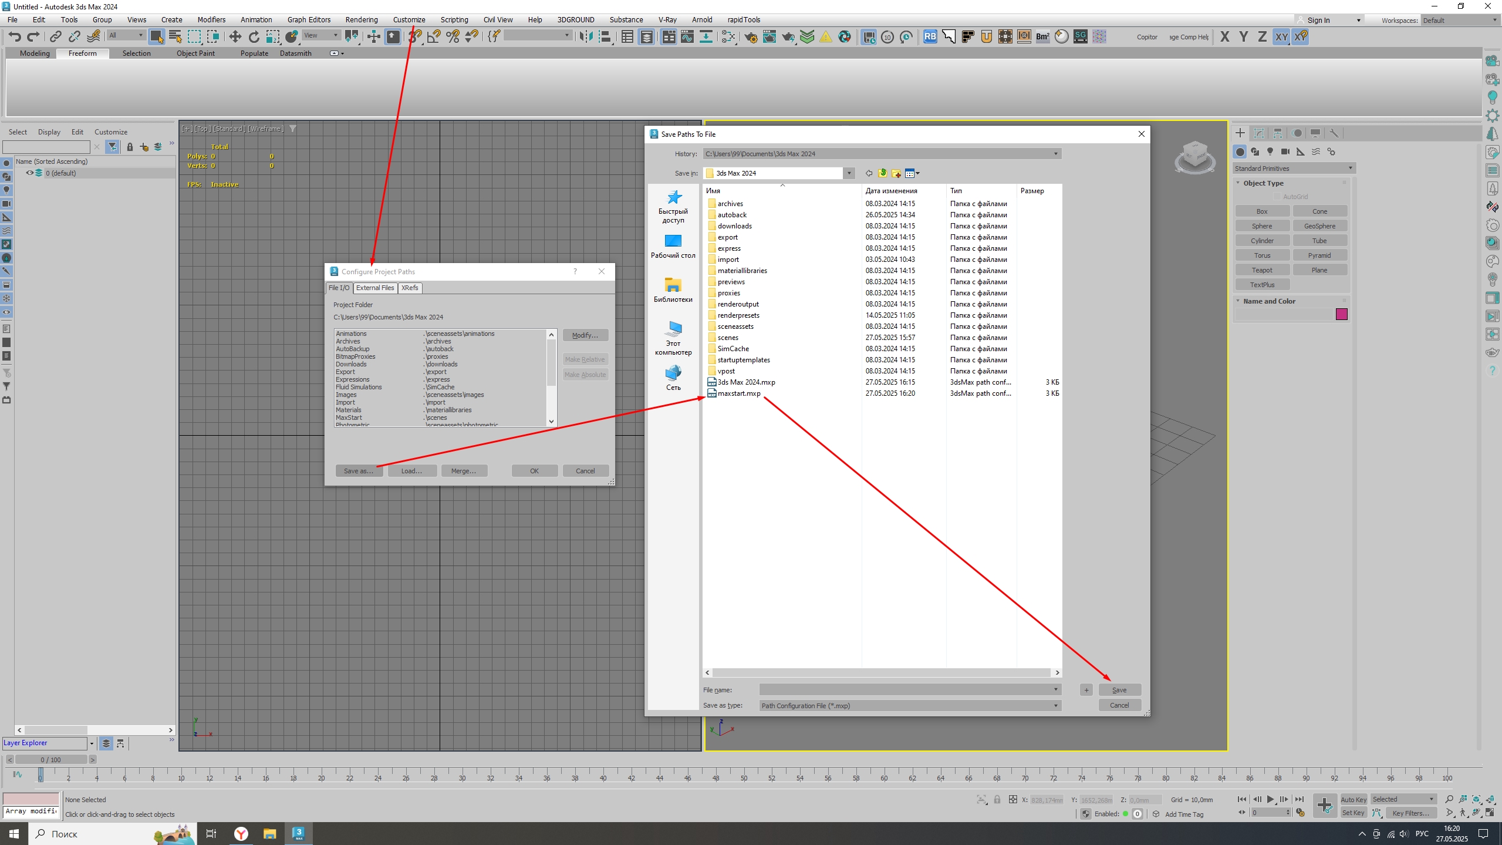Toggle the Auto Key button

pos(1353,799)
